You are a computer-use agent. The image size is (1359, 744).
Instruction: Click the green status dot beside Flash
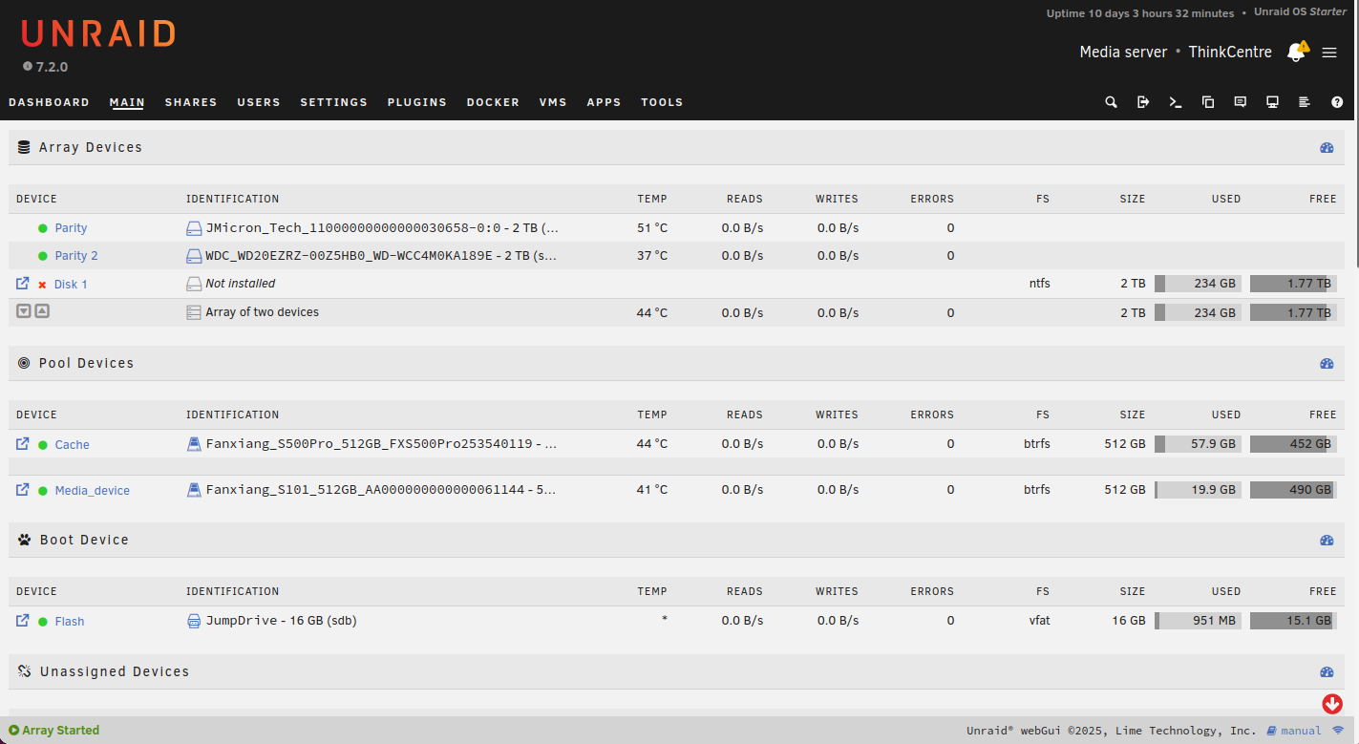[x=42, y=622]
